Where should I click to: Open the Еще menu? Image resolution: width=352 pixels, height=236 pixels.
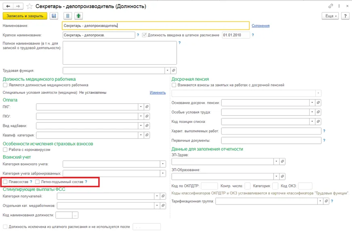(x=330, y=16)
